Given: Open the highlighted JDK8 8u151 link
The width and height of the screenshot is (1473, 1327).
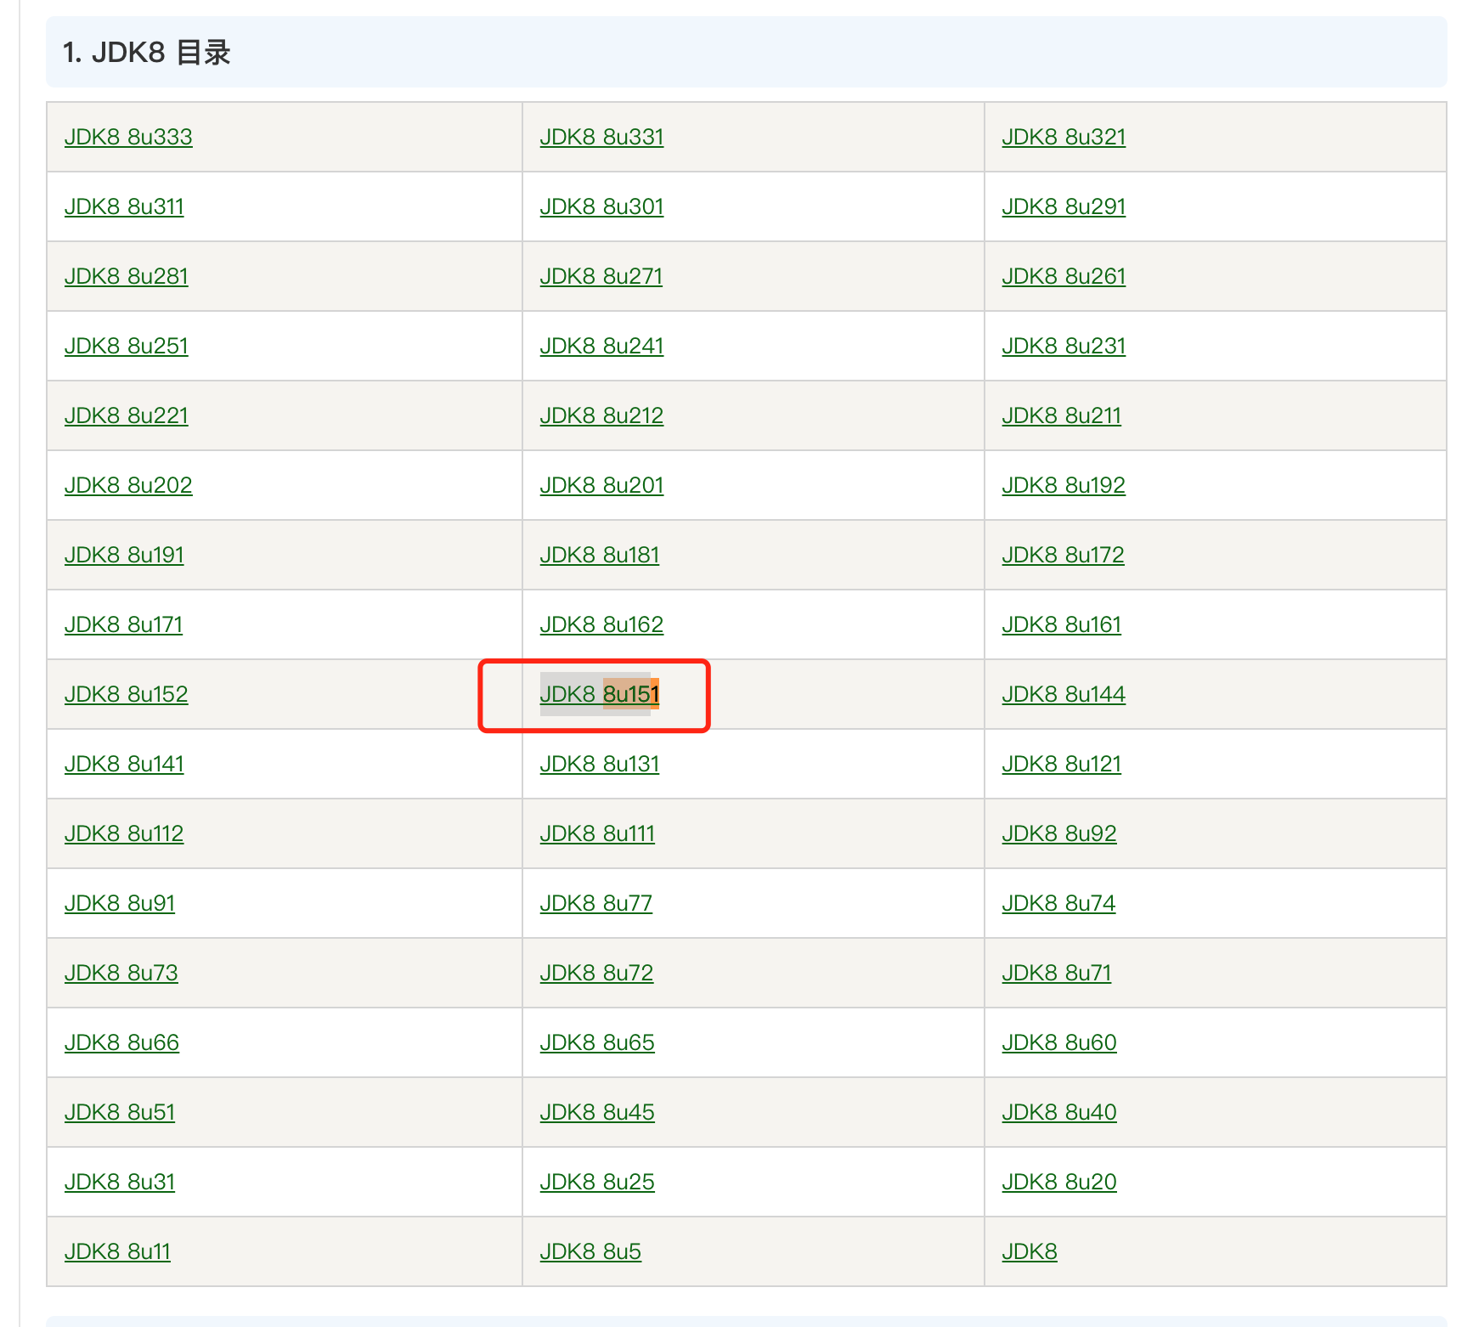Looking at the screenshot, I should [600, 694].
